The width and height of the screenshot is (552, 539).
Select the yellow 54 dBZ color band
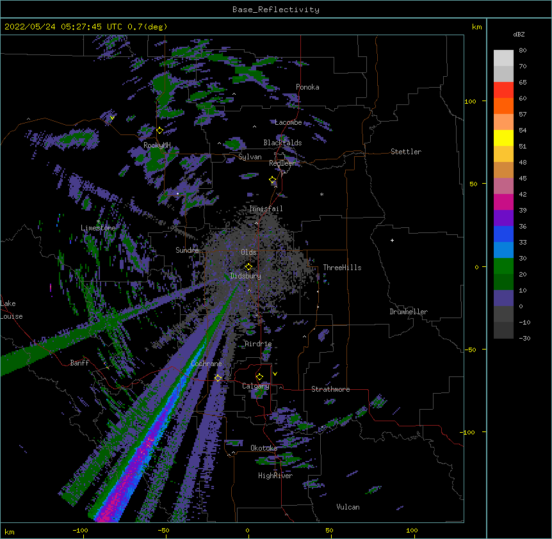(503, 138)
